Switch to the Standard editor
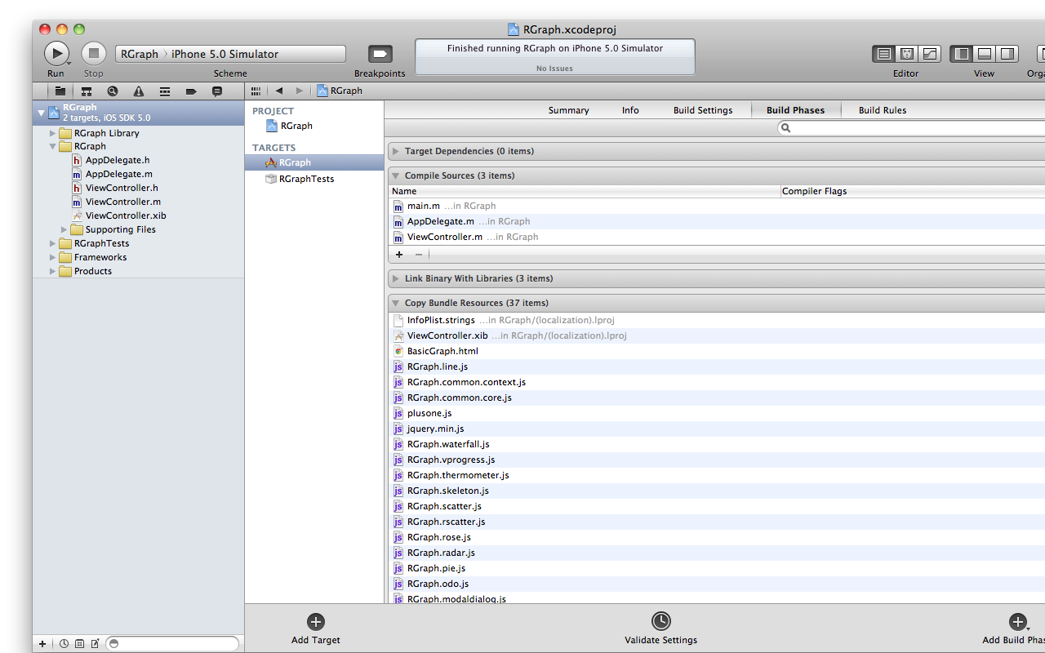1045x653 pixels. (x=883, y=54)
